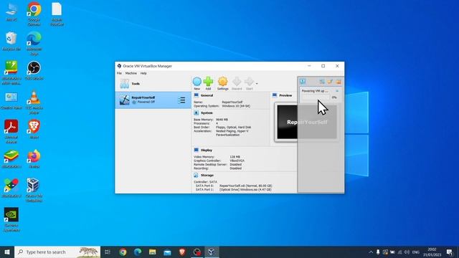Open VLC media player desktop shortcut

[x=34, y=102]
